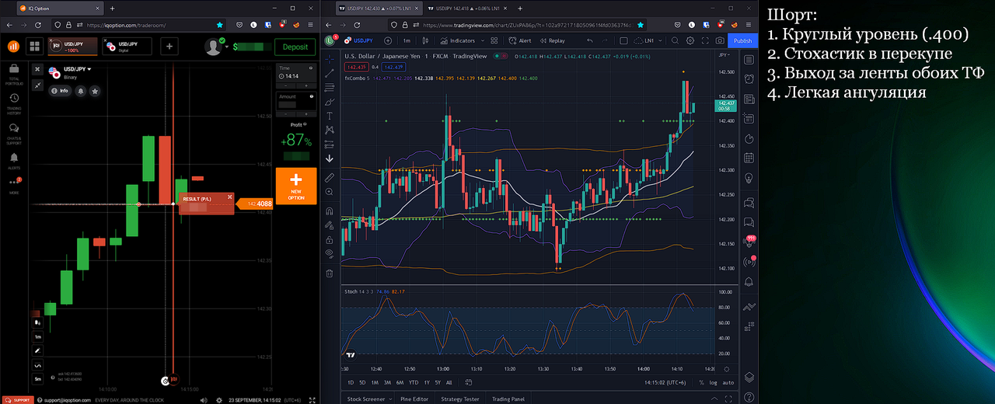
Task: Select TradingView crosshair cursor tool
Action: pyautogui.click(x=330, y=59)
